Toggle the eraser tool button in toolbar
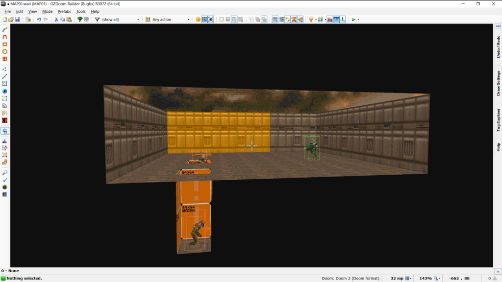The width and height of the screenshot is (502, 282). [x=301, y=20]
